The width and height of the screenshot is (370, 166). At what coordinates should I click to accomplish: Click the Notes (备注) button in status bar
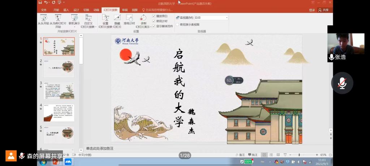(x=240, y=155)
